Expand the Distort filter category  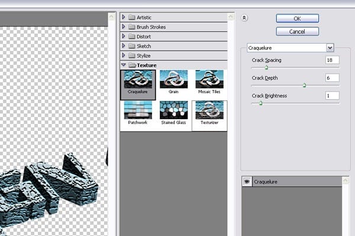pyautogui.click(x=124, y=36)
